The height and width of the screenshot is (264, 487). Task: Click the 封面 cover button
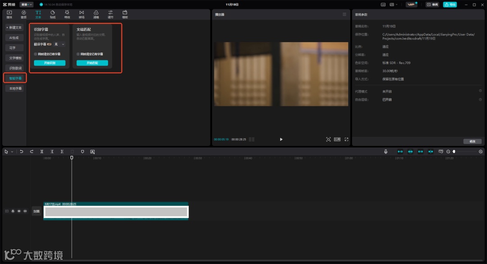(37, 211)
